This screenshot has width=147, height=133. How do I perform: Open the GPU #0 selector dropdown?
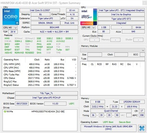coord(88,27)
